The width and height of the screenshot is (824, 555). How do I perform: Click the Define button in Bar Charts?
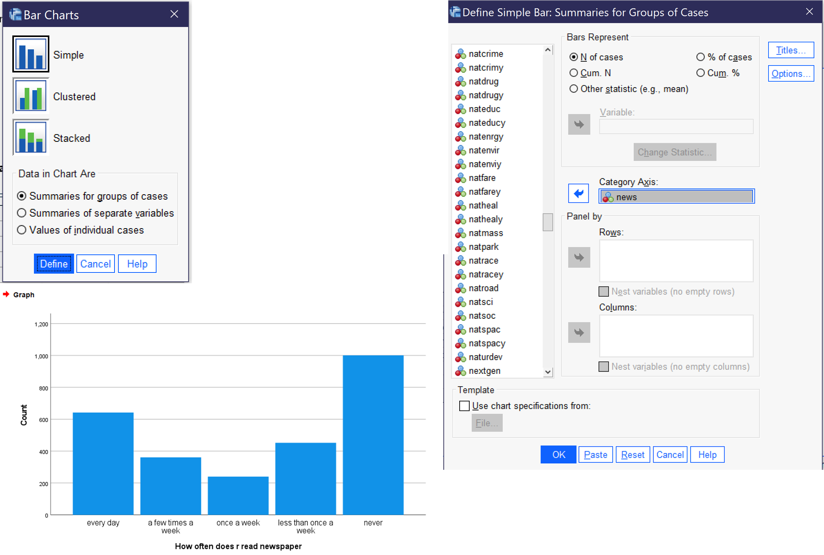tap(53, 263)
